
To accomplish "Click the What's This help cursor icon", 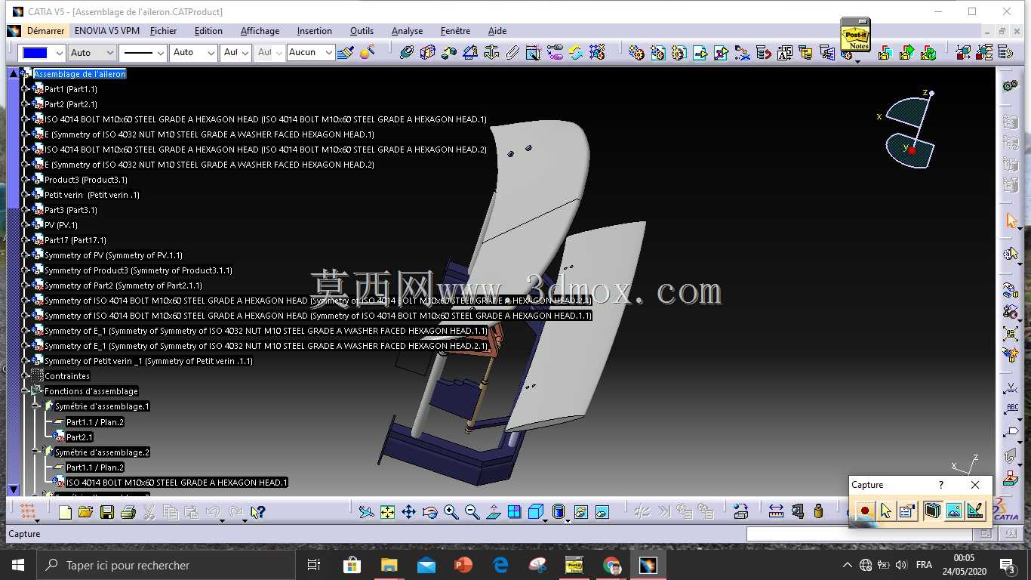I will 257,512.
